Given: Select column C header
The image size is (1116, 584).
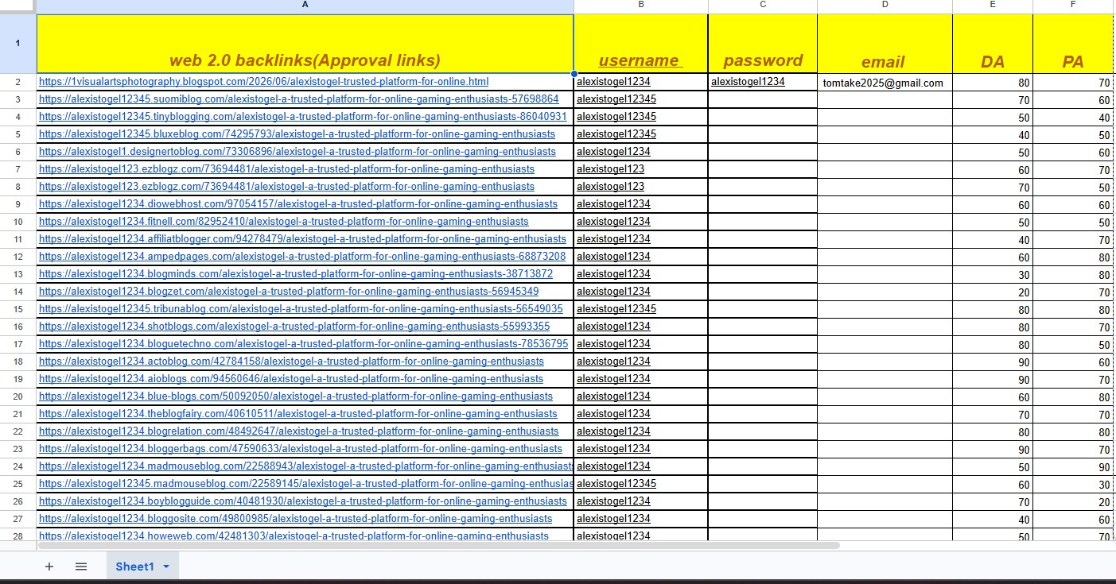Looking at the screenshot, I should pos(763,6).
